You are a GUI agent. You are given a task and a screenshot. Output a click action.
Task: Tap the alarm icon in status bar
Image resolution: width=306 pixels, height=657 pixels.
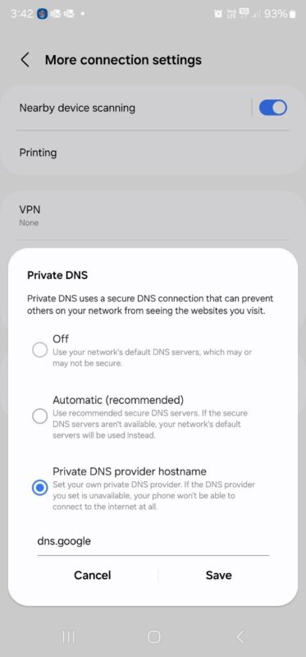click(x=218, y=14)
